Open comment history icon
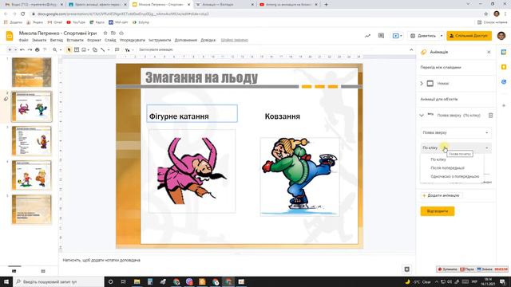This screenshot has width=511, height=287. [381, 36]
